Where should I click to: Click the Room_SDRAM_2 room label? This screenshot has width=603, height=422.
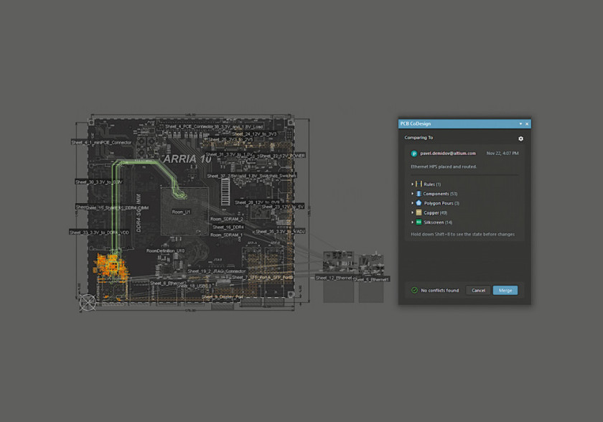[227, 219]
